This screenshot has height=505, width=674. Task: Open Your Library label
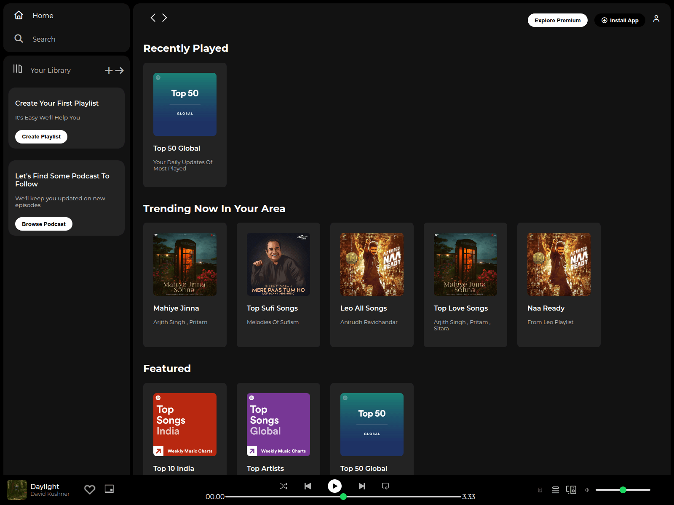(x=51, y=70)
